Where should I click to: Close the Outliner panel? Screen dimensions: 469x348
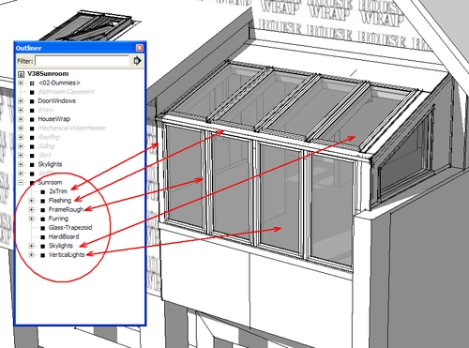(x=140, y=48)
